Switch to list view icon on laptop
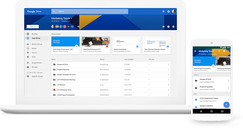This screenshot has height=128, width=243. [x=163, y=27]
